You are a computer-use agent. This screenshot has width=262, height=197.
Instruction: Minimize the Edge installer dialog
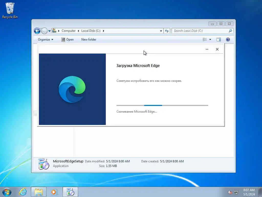207,49
